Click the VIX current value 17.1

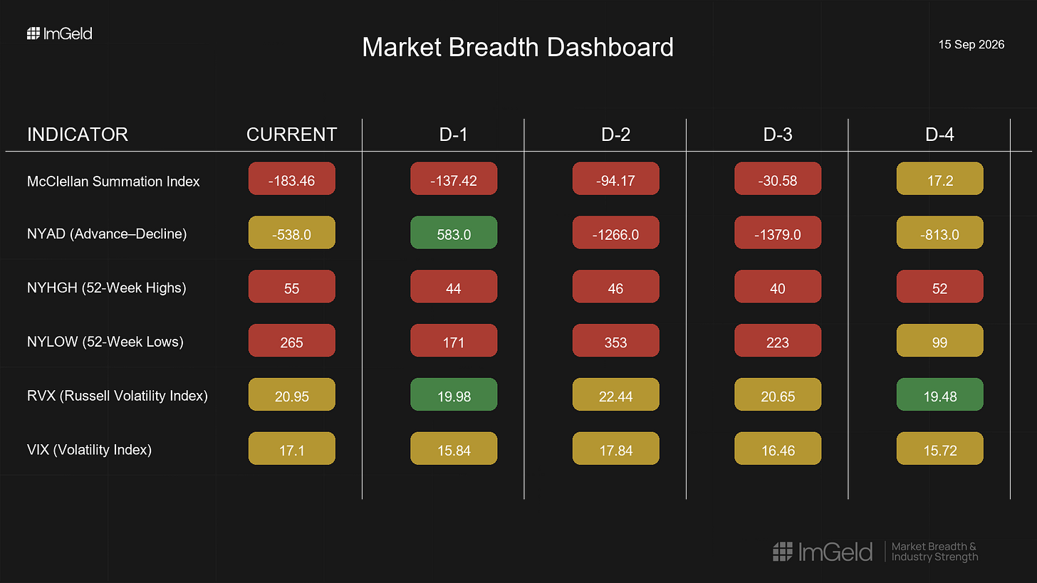pos(291,450)
